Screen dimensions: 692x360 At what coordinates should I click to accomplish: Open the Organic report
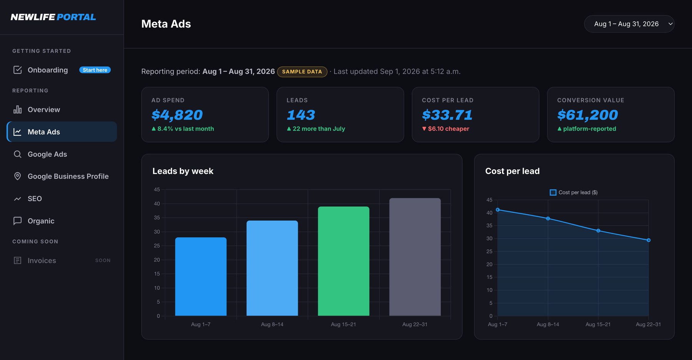pyautogui.click(x=62, y=221)
